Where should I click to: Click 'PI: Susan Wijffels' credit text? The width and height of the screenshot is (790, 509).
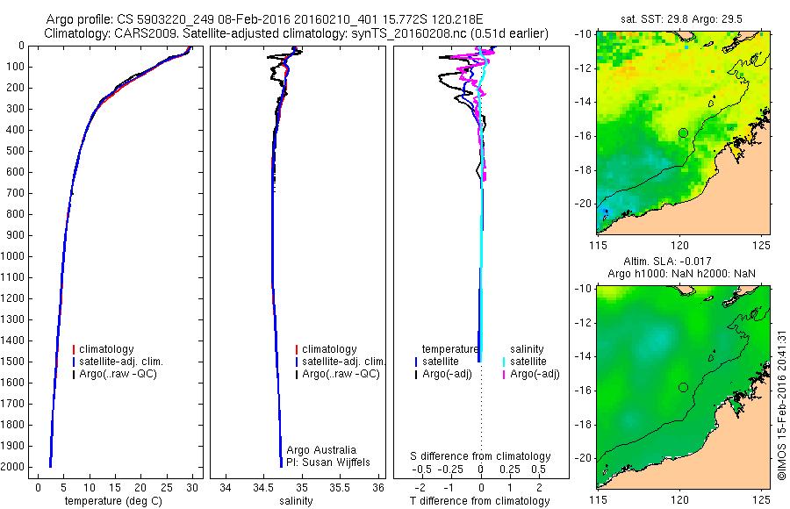[x=328, y=462]
